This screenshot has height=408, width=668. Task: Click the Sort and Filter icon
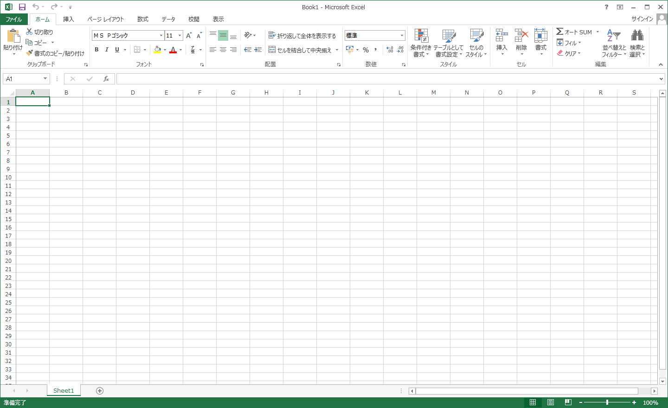coord(614,36)
